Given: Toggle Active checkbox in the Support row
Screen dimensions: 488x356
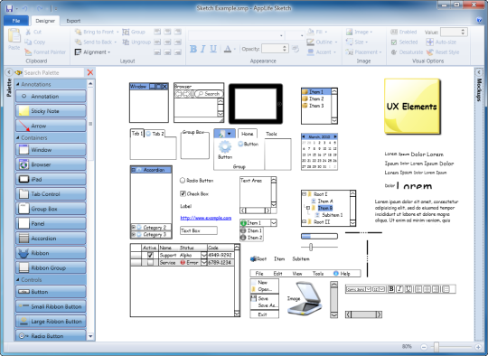Looking at the screenshot, I should coord(150,255).
